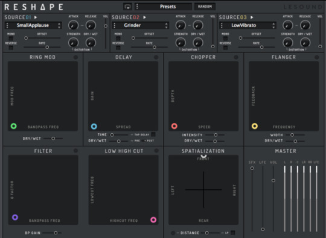Click Source 03 distortion Strength knob
The image size is (326, 238).
288,43
